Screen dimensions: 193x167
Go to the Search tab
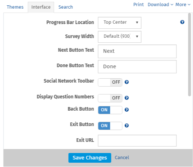pyautogui.click(x=66, y=7)
